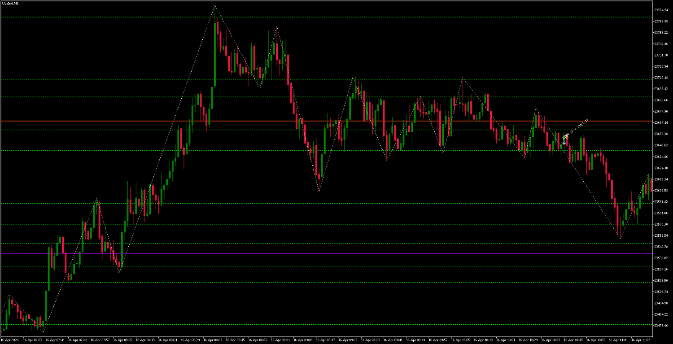Click the 16 Apr 09:57 time label

pyautogui.click(x=437, y=340)
